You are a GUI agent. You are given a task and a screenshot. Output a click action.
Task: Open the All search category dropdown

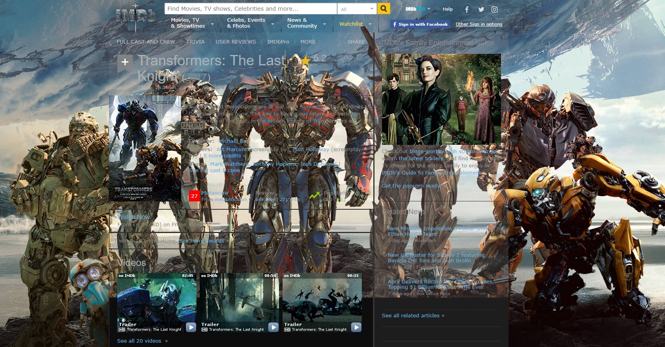coord(357,9)
